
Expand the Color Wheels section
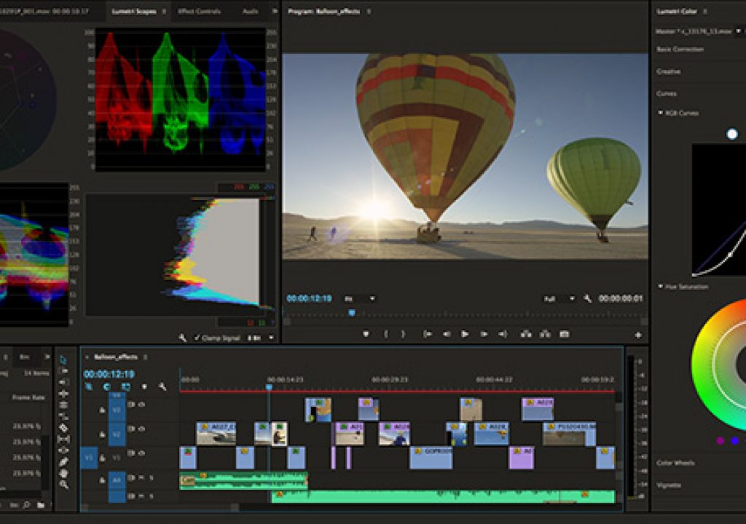675,463
